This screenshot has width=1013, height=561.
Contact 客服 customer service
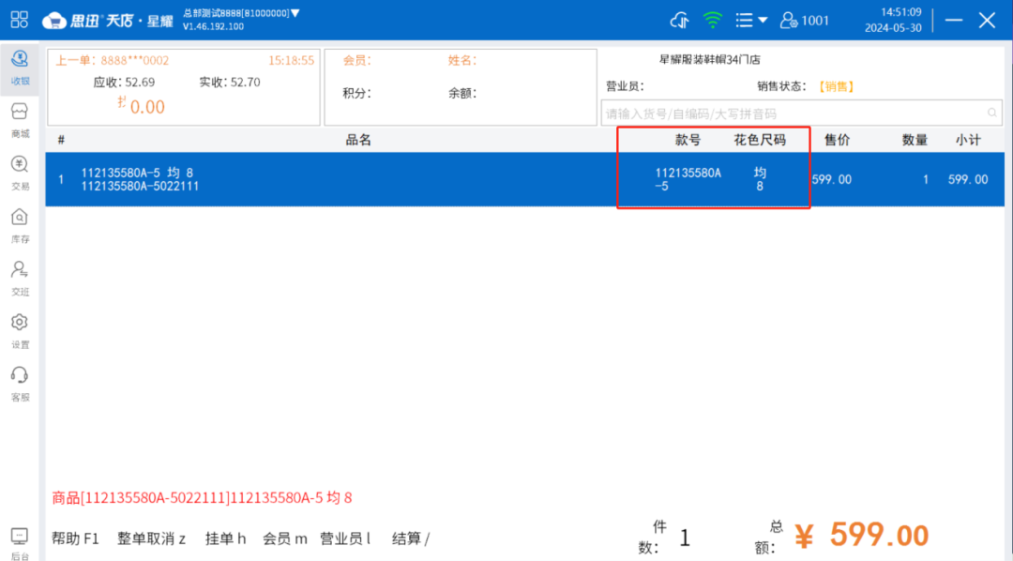(x=21, y=383)
